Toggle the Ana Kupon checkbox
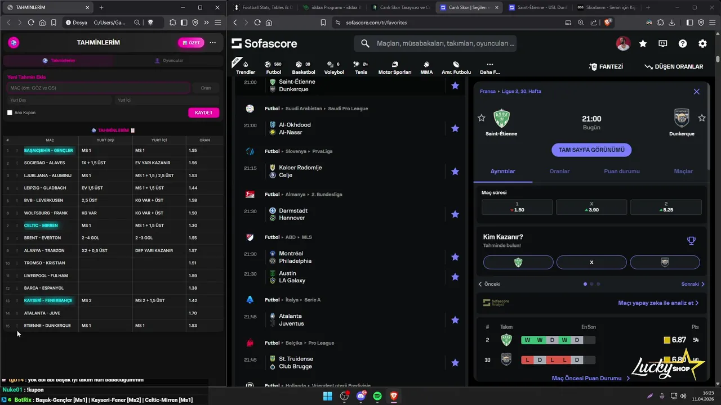 tap(10, 112)
